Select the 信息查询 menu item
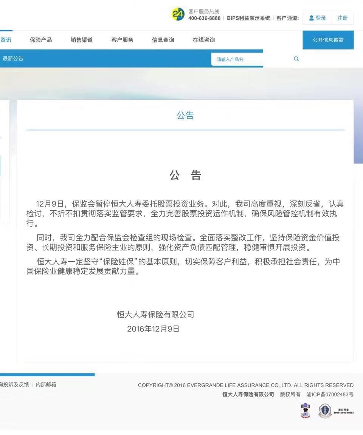This screenshot has height=435, width=363. (163, 40)
